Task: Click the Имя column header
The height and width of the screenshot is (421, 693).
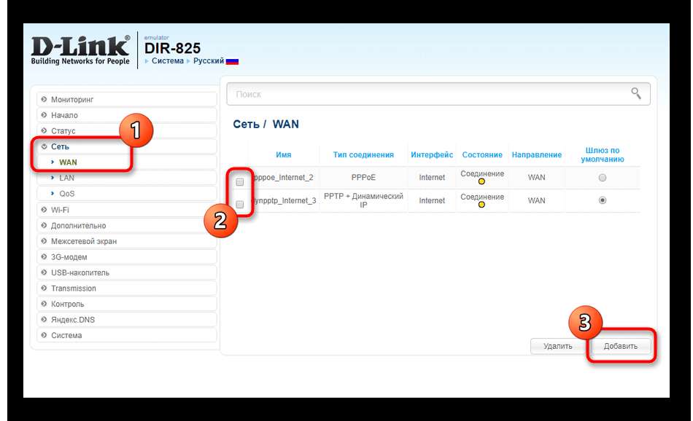Action: tap(283, 155)
